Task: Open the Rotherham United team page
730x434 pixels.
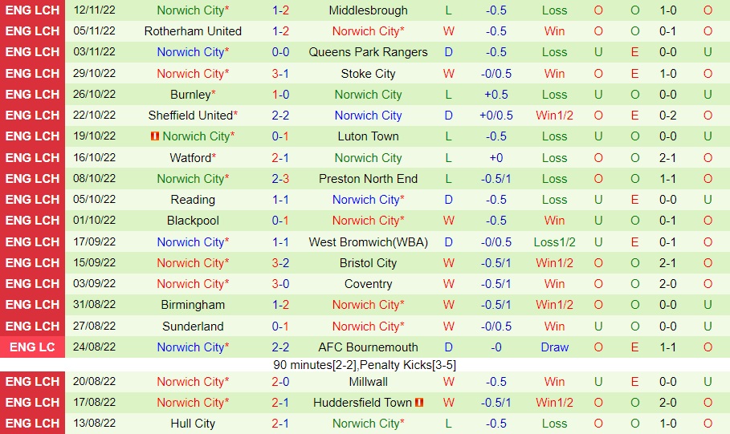Action: (x=193, y=31)
